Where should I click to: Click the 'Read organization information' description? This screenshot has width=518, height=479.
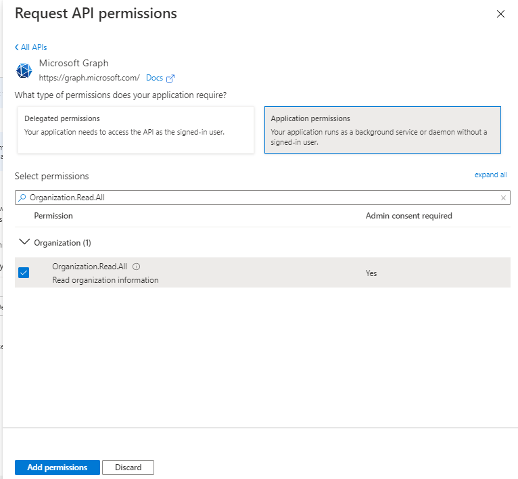tap(105, 280)
